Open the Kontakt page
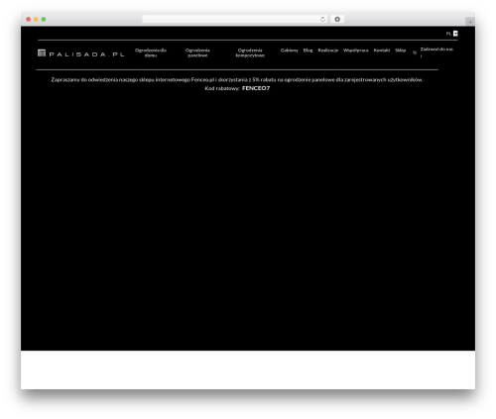 point(382,51)
